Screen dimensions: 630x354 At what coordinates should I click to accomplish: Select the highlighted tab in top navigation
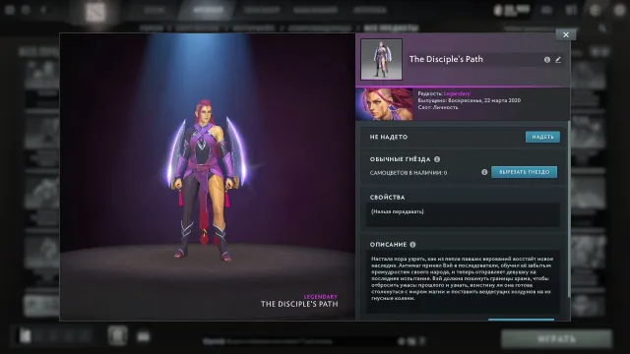[208, 10]
